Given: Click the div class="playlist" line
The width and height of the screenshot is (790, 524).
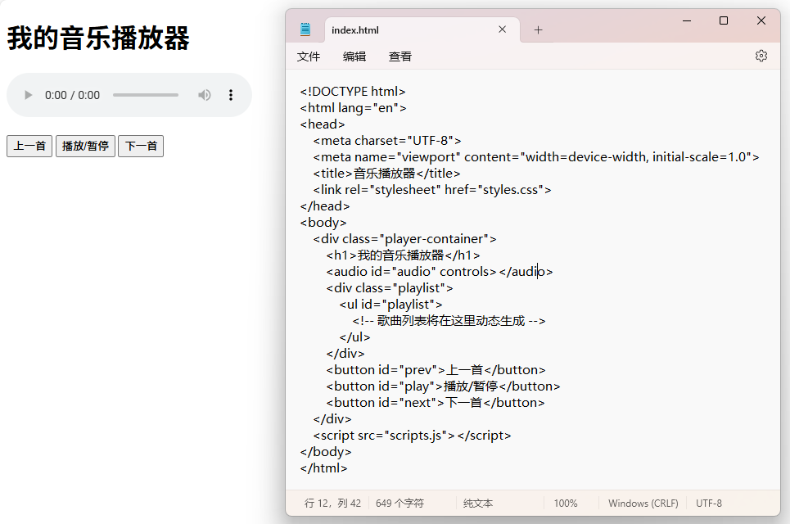Looking at the screenshot, I should click(x=390, y=288).
